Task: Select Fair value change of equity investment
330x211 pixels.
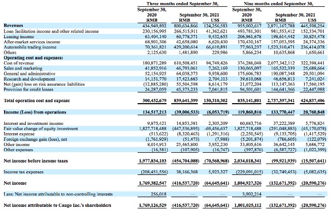Action: point(41,128)
